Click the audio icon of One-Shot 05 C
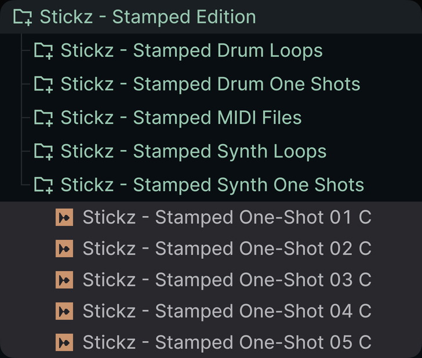Image resolution: width=422 pixels, height=358 pixels. tap(64, 342)
